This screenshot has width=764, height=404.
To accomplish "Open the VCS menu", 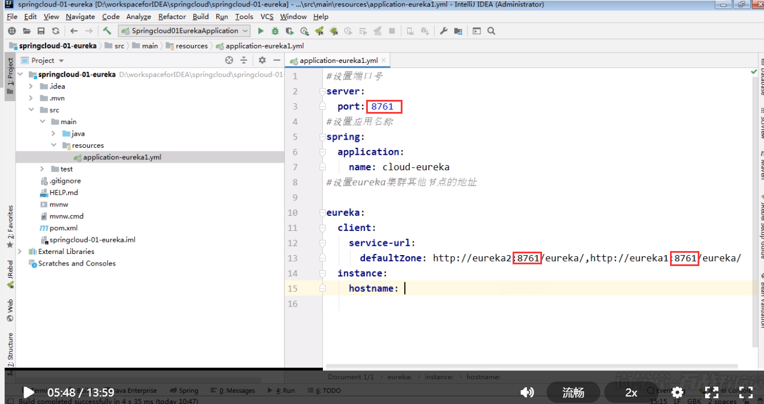I will tap(267, 17).
